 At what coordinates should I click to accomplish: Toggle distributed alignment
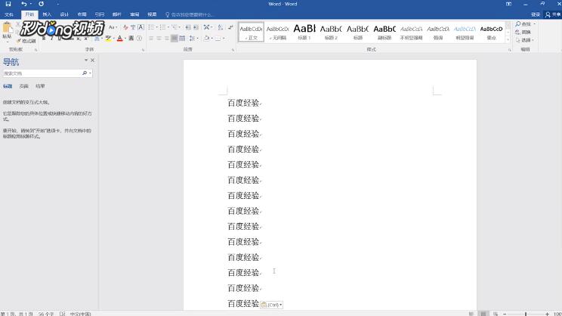point(182,39)
